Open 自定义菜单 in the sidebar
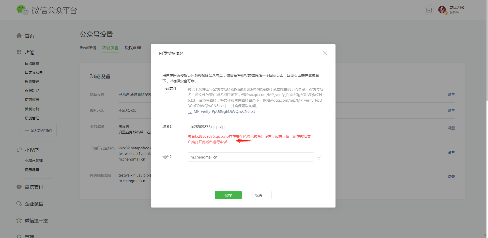Screen dimensions: 488x238 point(34,72)
